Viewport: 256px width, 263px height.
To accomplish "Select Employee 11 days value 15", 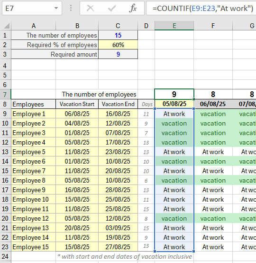I will 146,209.
